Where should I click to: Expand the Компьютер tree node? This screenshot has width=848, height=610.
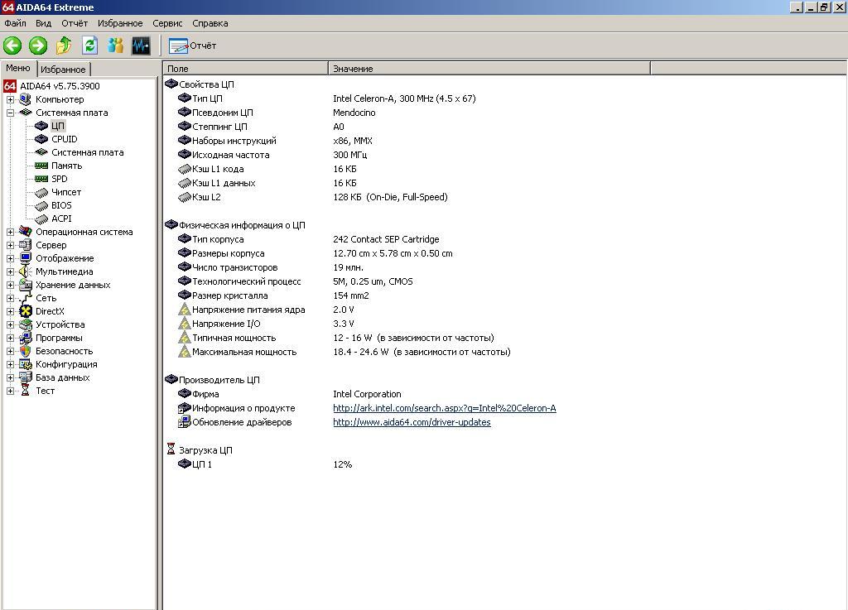[x=10, y=99]
